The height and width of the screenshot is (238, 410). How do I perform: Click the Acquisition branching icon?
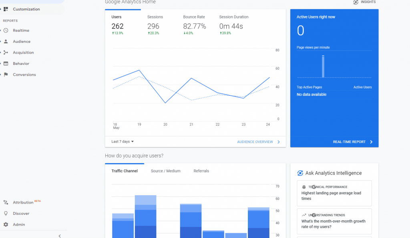6,52
